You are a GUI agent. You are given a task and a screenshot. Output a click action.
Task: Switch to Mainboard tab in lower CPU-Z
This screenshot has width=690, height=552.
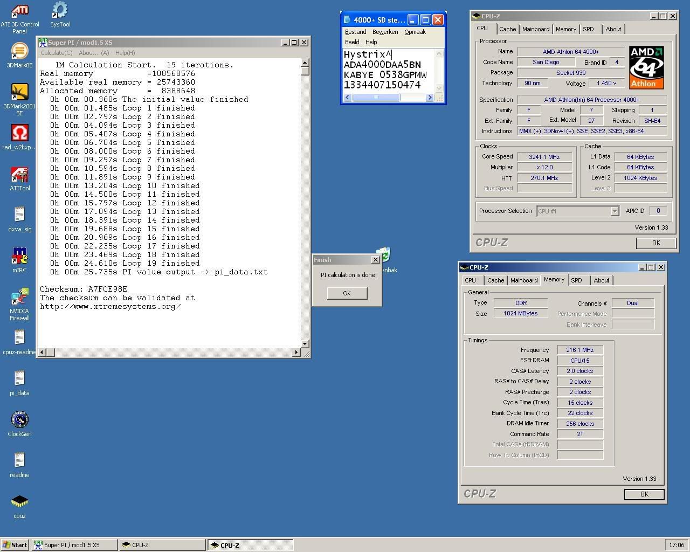[x=524, y=280]
